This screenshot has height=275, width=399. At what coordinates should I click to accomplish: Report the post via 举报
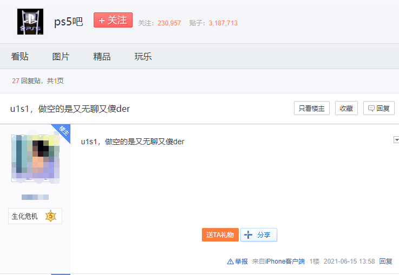238,261
